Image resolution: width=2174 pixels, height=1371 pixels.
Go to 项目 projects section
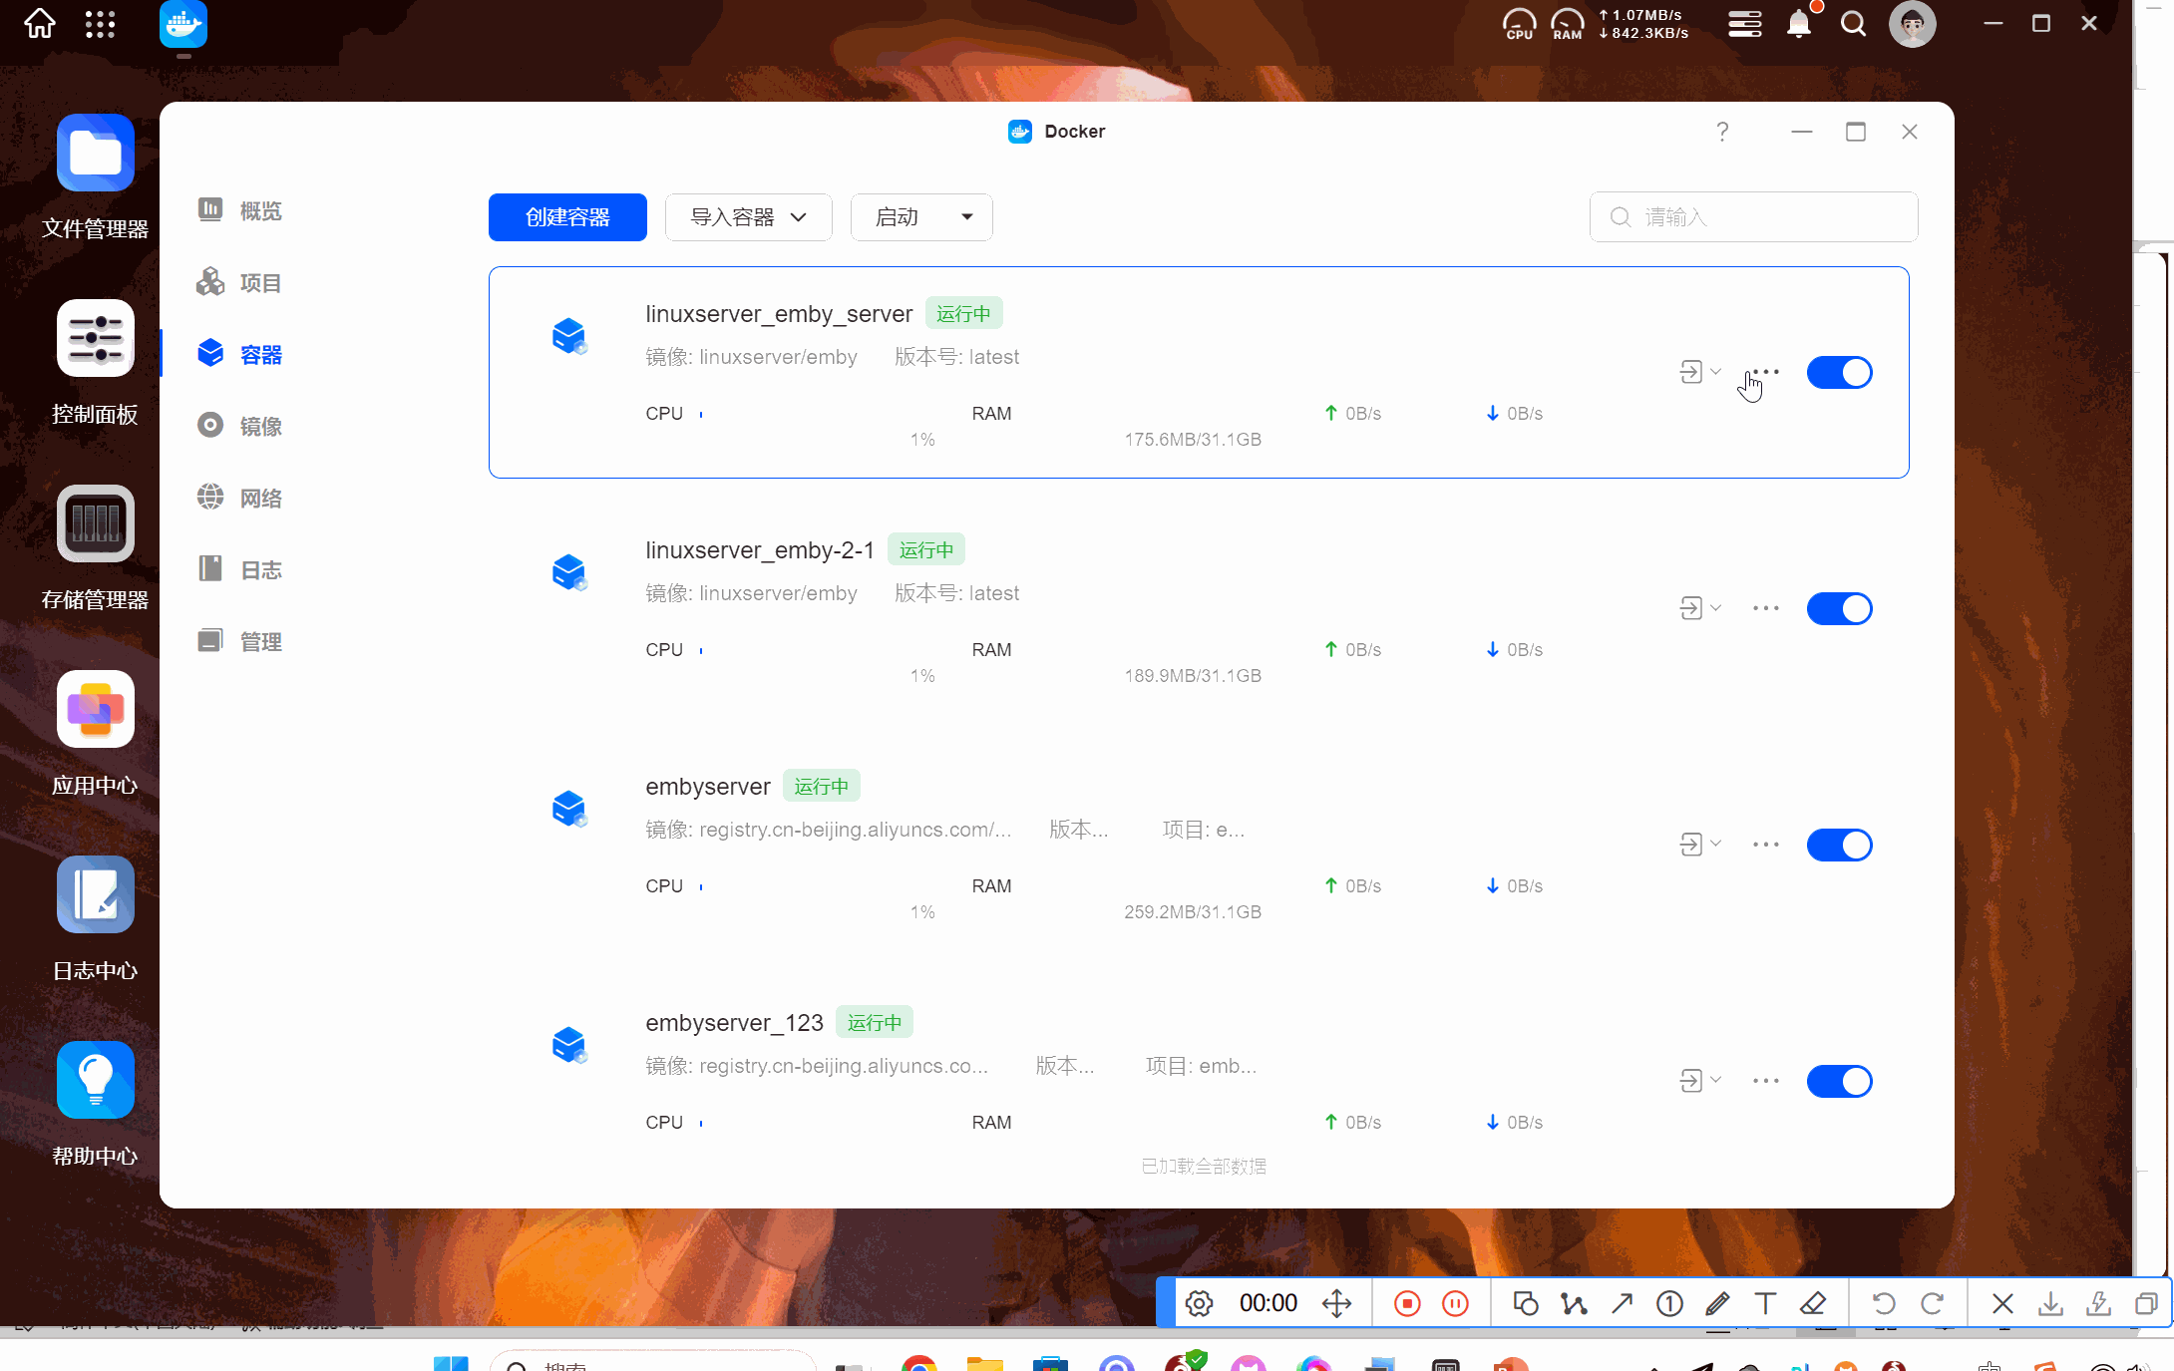240,282
